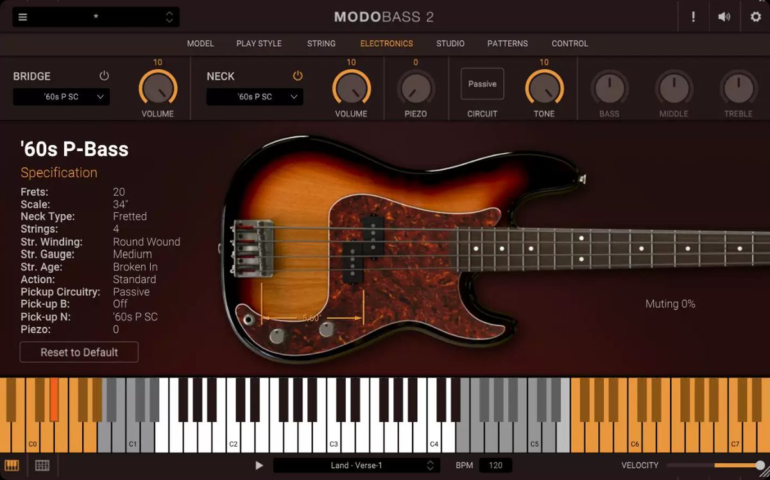Show the keyboard view icon
The width and height of the screenshot is (770, 480).
point(12,465)
